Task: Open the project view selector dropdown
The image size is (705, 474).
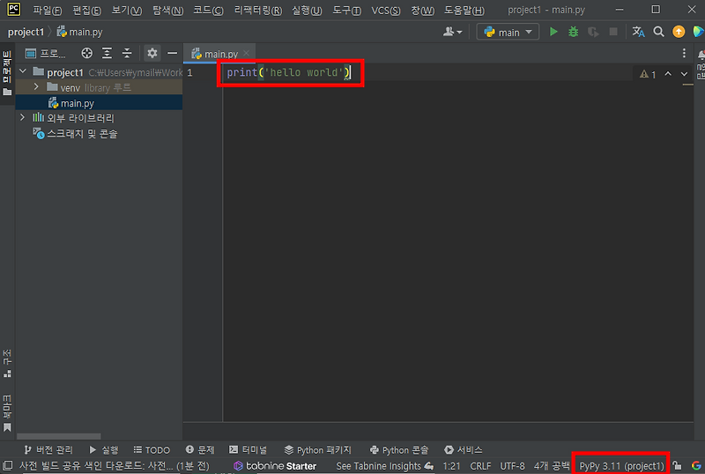Action: pyautogui.click(x=46, y=54)
